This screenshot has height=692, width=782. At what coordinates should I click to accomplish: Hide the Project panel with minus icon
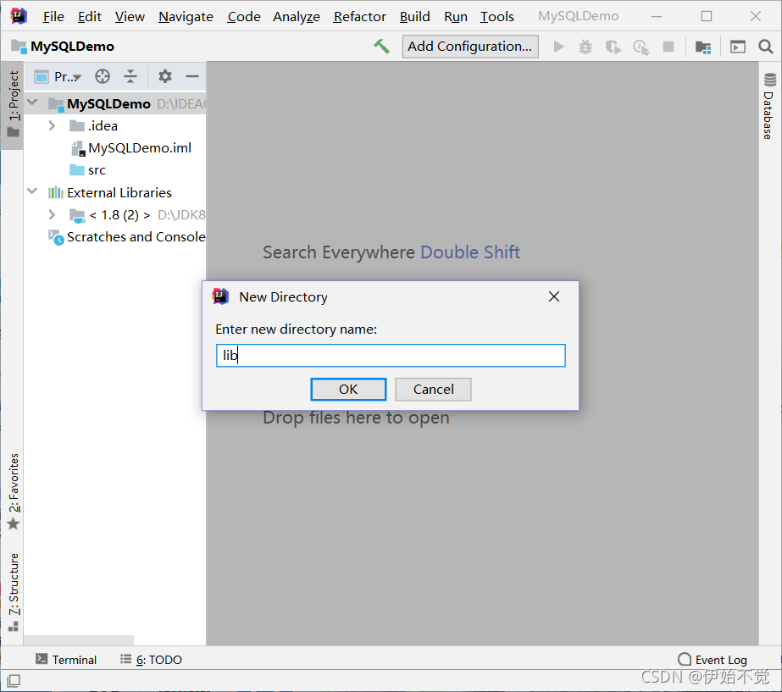(x=192, y=76)
